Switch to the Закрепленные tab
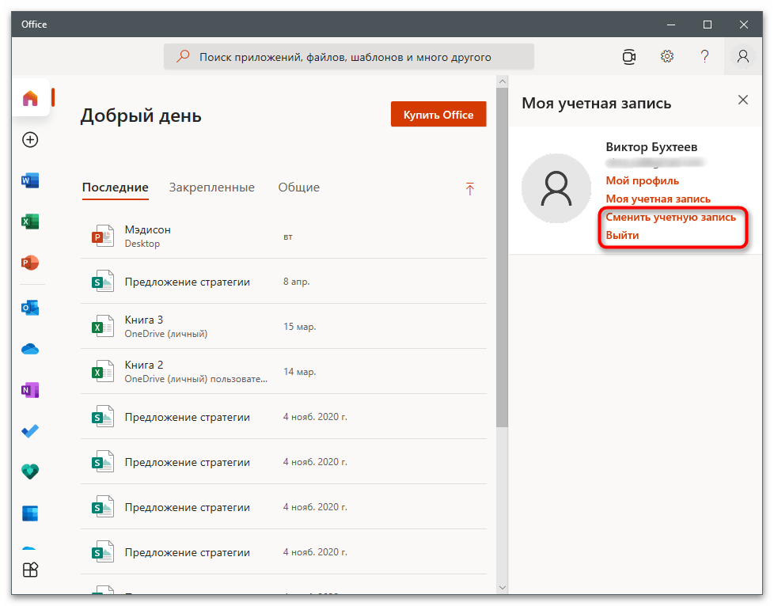Image resolution: width=774 pixels, height=606 pixels. tap(212, 187)
